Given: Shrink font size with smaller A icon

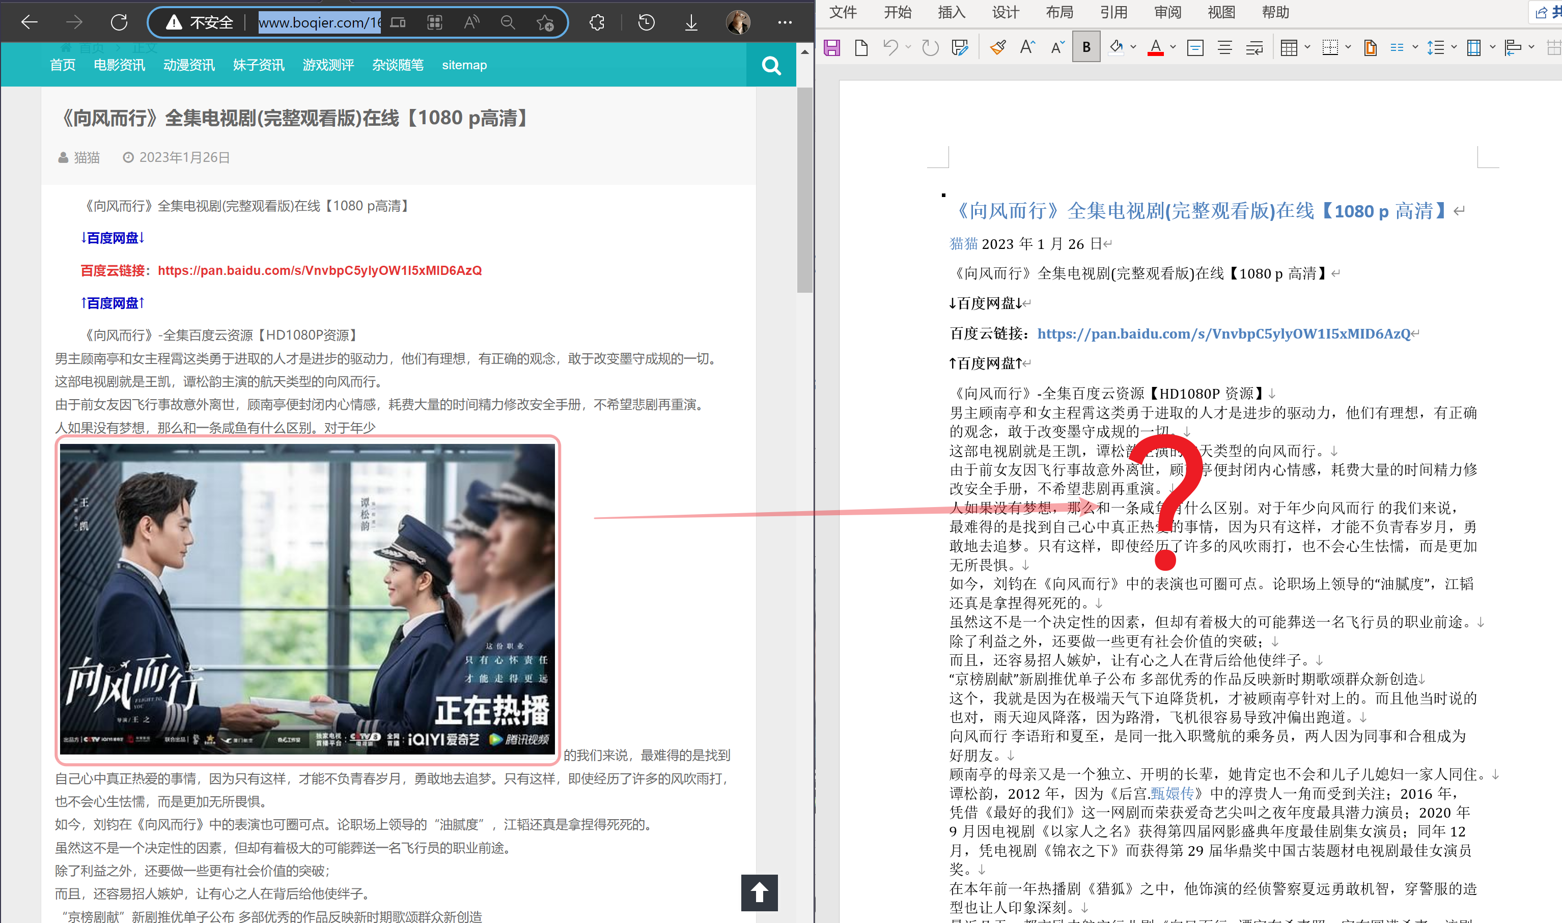Looking at the screenshot, I should pyautogui.click(x=1057, y=48).
